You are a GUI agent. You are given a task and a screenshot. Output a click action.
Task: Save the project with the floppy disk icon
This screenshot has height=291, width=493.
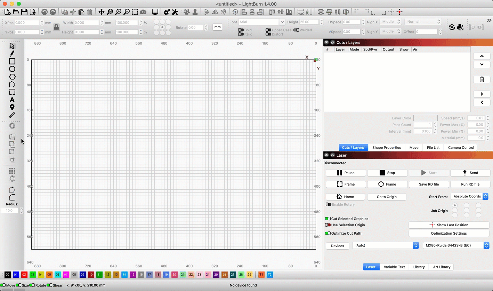tap(24, 12)
